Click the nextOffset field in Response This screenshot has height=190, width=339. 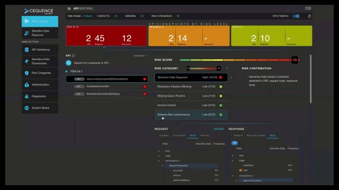[x=248, y=165]
